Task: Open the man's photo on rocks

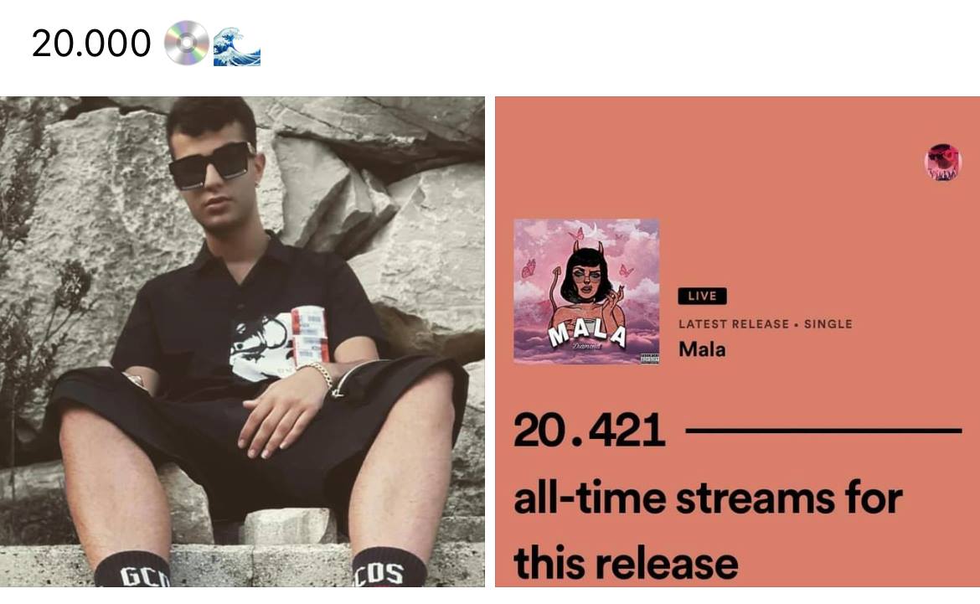Action: pos(243,342)
